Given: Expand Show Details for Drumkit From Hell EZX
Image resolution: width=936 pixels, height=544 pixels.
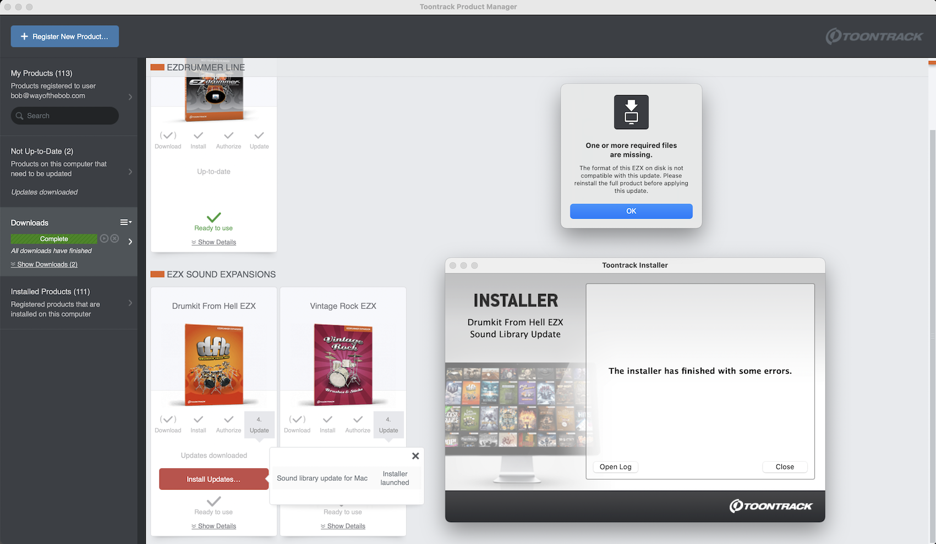Looking at the screenshot, I should 214,526.
